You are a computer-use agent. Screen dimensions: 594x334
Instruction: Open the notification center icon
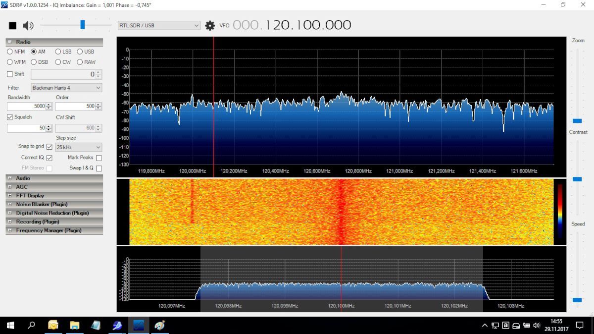(580, 326)
